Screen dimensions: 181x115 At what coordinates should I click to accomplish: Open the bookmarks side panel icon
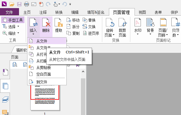(5, 72)
